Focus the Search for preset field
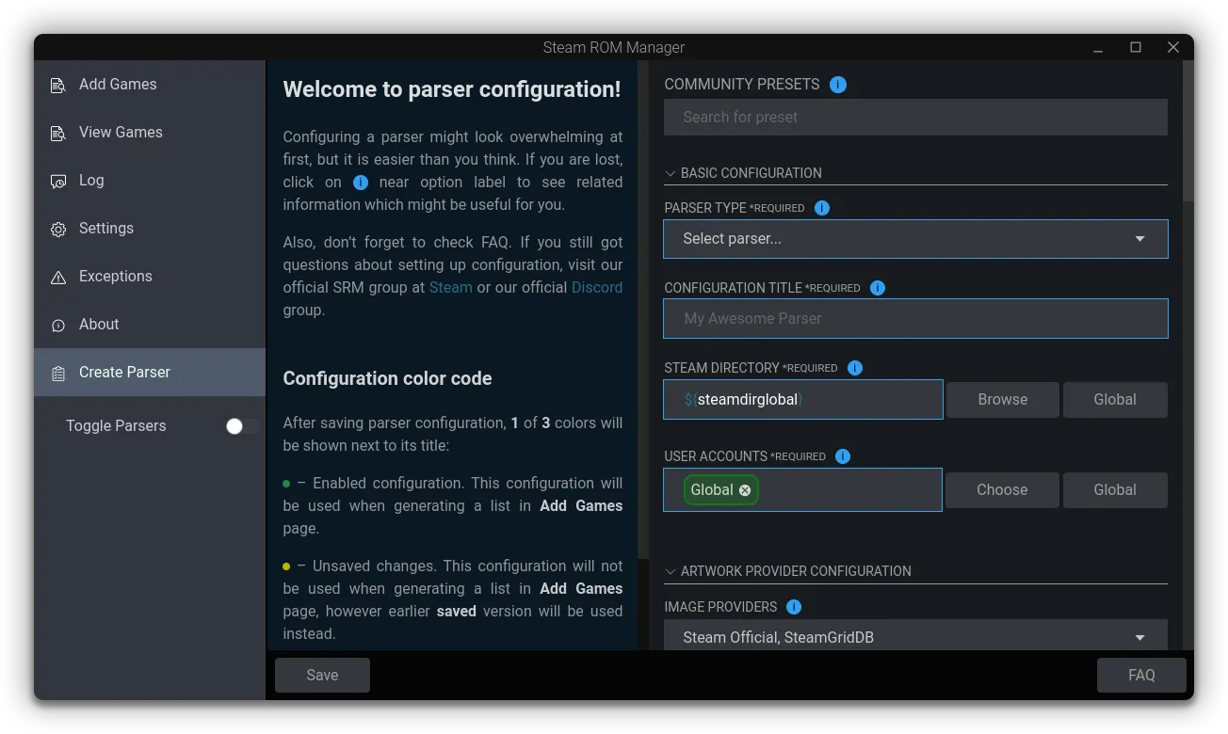 pyautogui.click(x=915, y=118)
